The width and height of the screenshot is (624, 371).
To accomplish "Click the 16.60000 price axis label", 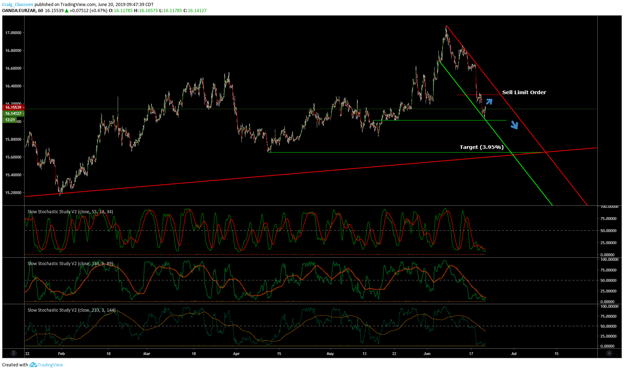I will click(x=13, y=68).
